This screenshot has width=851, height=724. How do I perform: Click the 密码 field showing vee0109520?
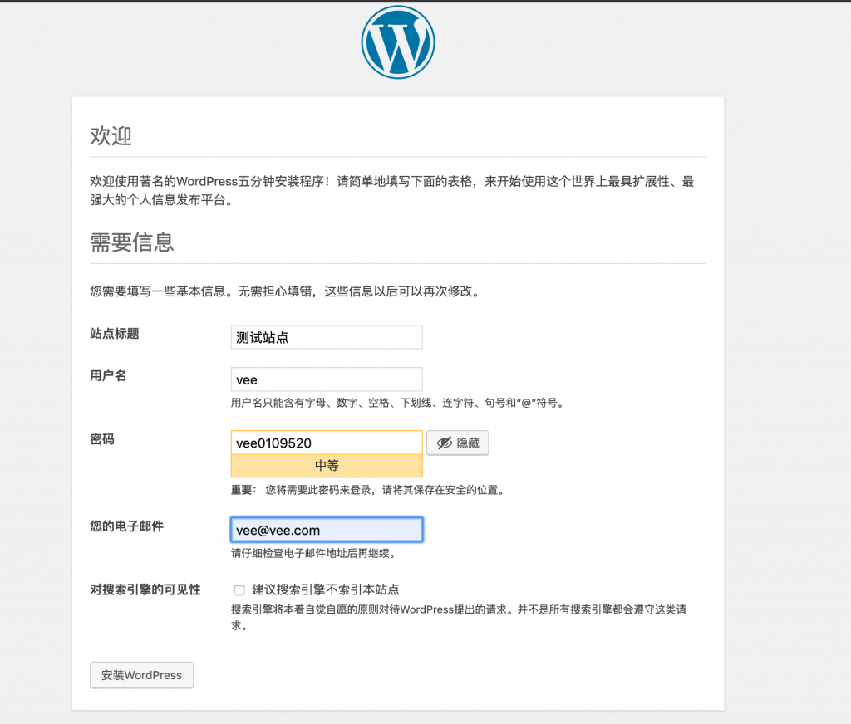point(327,443)
